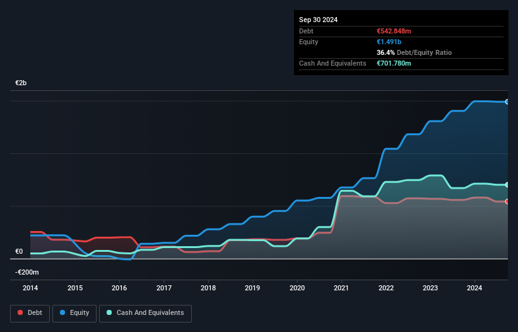Toggle the Cash And Equivalents legend button
Image resolution: width=518 pixels, height=332 pixels.
[x=145, y=313]
